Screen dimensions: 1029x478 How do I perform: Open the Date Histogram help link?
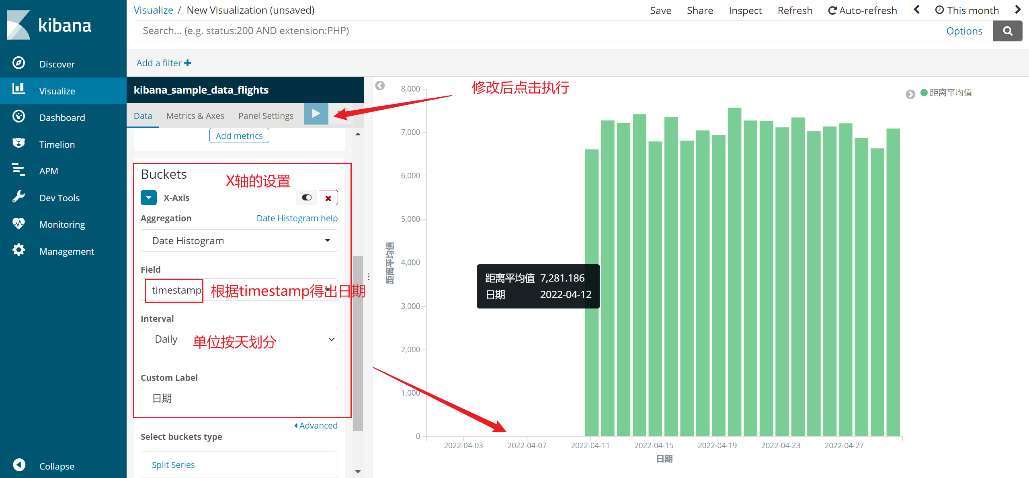coord(297,218)
